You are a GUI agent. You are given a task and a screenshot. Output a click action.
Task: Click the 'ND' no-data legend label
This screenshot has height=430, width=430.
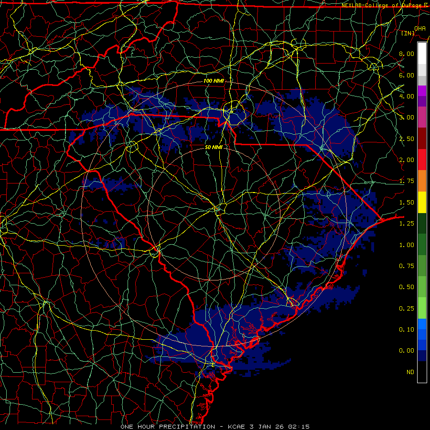(x=410, y=372)
